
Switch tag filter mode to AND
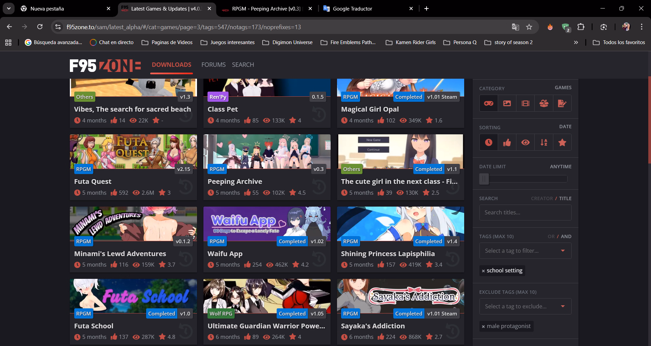pyautogui.click(x=566, y=236)
